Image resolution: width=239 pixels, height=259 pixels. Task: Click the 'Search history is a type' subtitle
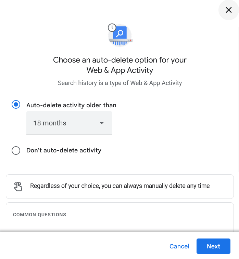pos(120,83)
